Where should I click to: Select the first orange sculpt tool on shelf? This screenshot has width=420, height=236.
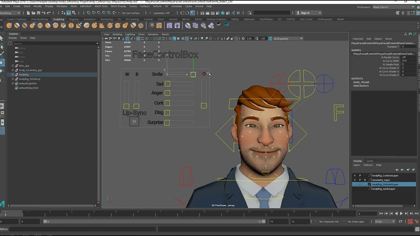9,26
